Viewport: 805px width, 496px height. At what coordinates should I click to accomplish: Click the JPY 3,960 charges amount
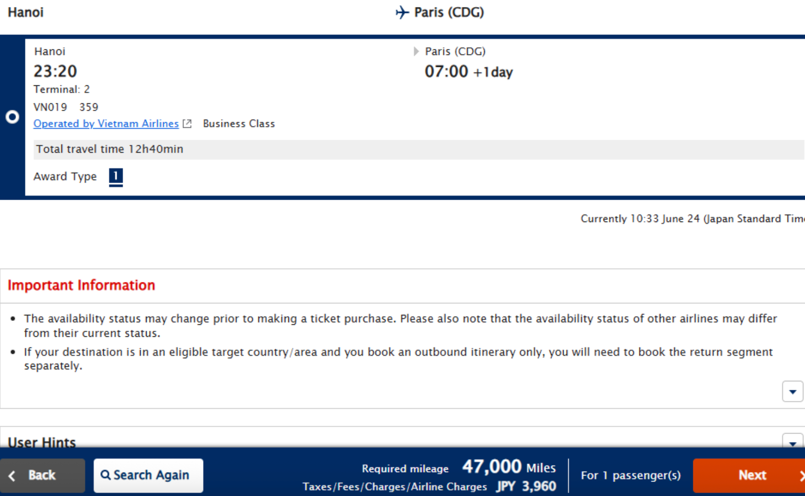click(x=526, y=487)
